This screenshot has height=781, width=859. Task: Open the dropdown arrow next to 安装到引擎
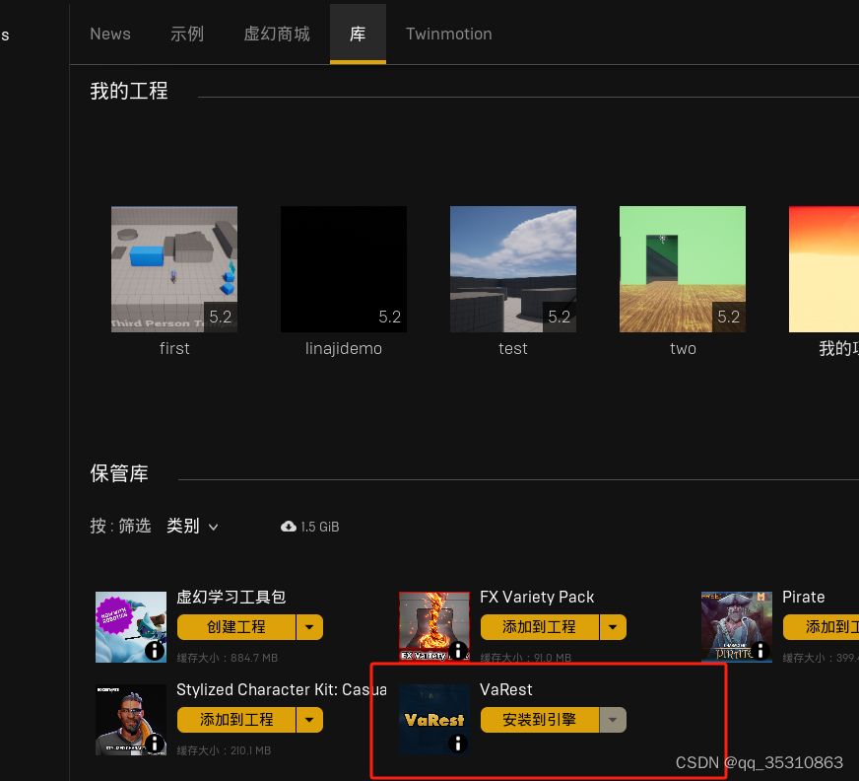click(613, 720)
